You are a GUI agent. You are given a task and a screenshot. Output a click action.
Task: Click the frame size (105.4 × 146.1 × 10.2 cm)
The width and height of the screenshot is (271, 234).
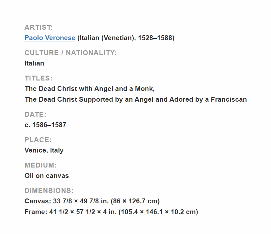click(158, 212)
